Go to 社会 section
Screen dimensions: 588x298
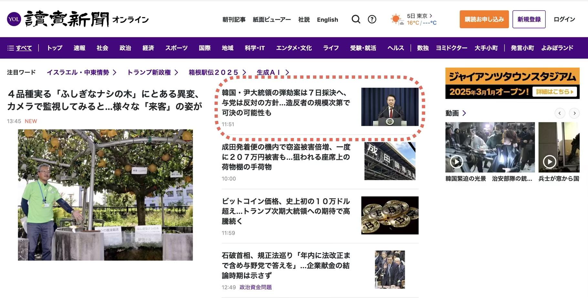coord(102,48)
